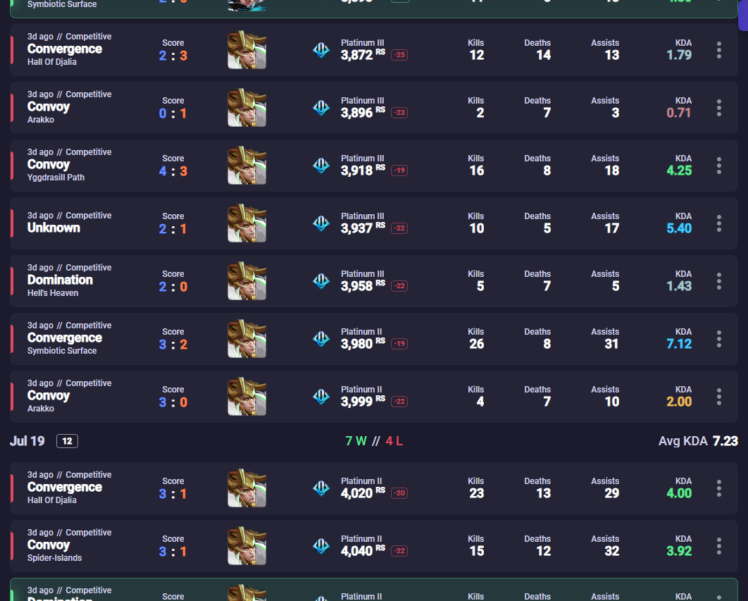Click the 12 matches badge next to Jul 19
The image size is (748, 601).
click(67, 441)
